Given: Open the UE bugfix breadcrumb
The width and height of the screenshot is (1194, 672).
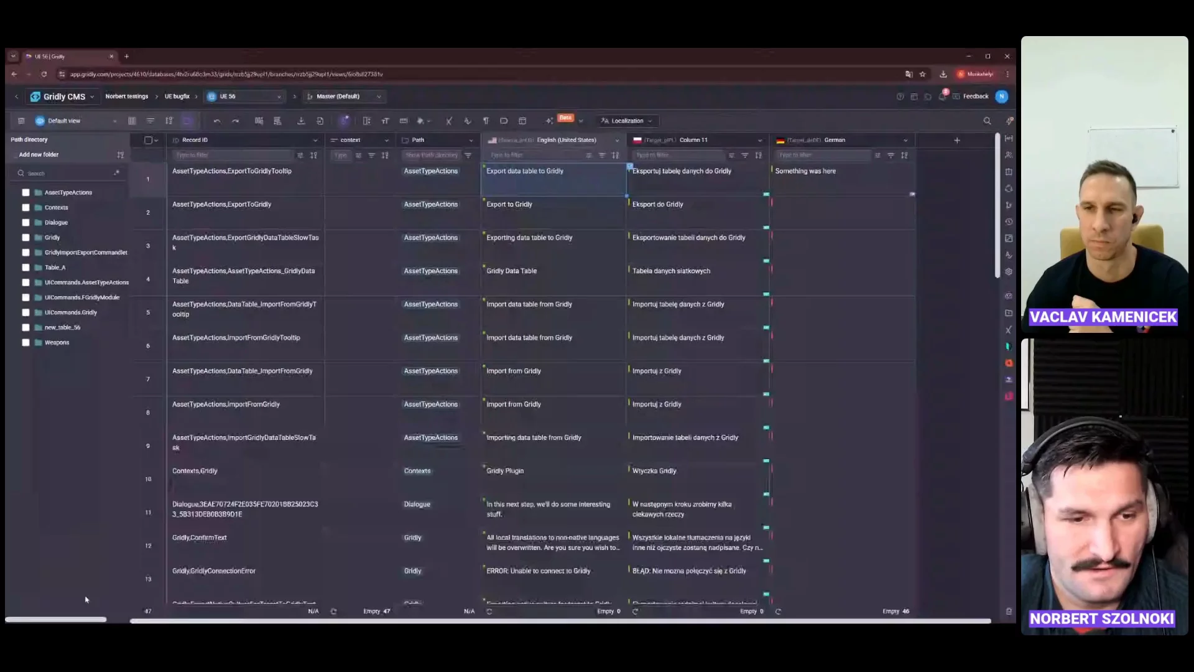Looking at the screenshot, I should [x=177, y=96].
